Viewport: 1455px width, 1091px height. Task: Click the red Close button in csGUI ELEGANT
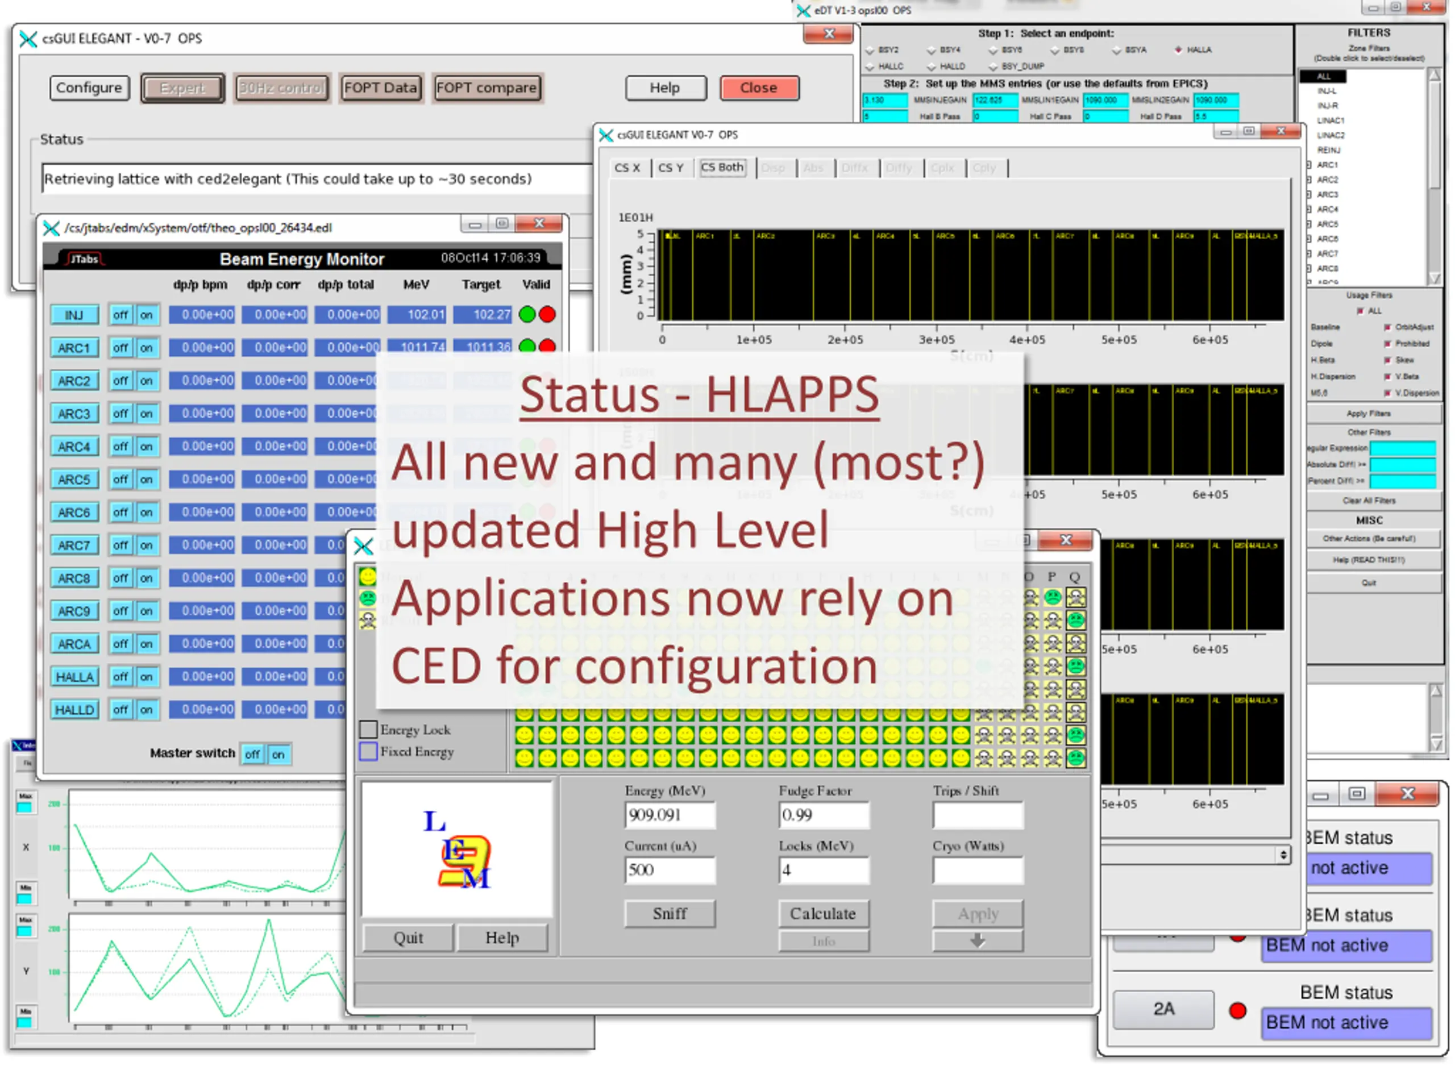coord(759,88)
